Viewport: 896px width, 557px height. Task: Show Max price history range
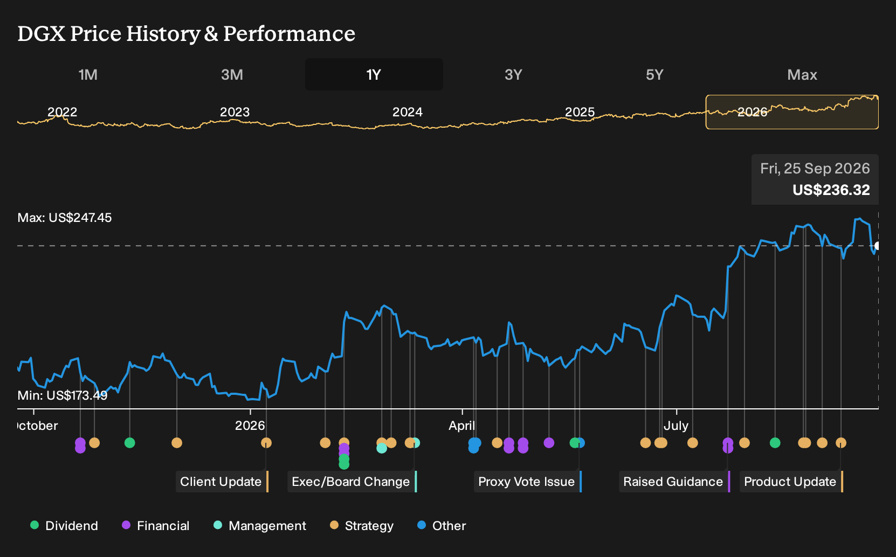tap(802, 74)
